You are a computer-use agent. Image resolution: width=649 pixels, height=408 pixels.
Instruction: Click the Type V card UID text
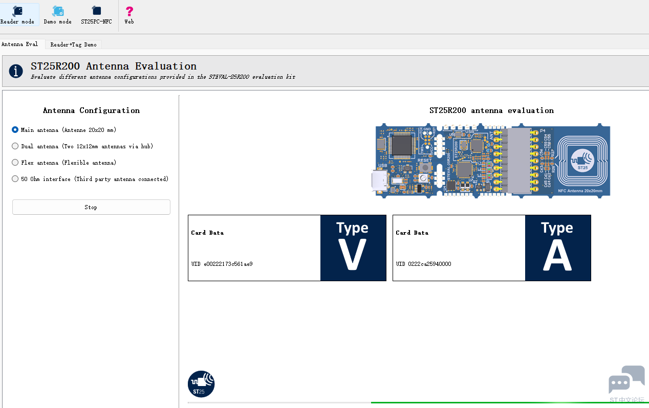click(x=222, y=264)
